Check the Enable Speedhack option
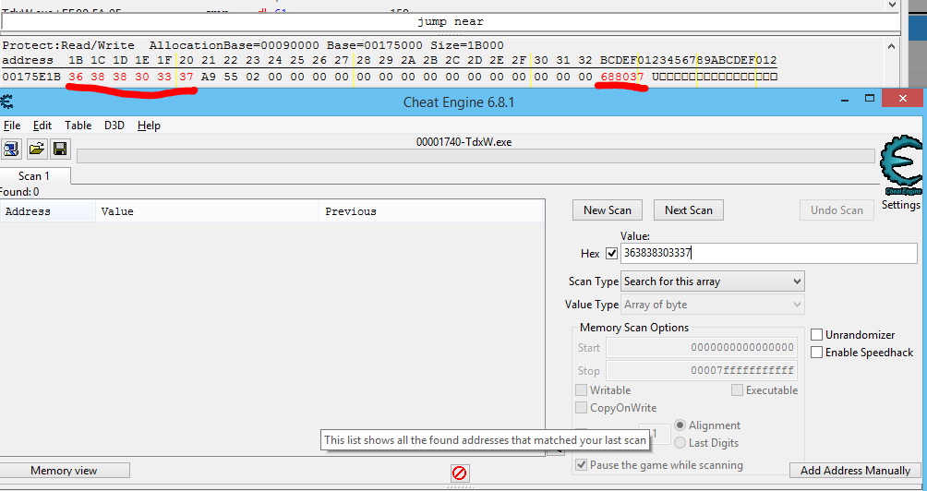 coord(817,353)
